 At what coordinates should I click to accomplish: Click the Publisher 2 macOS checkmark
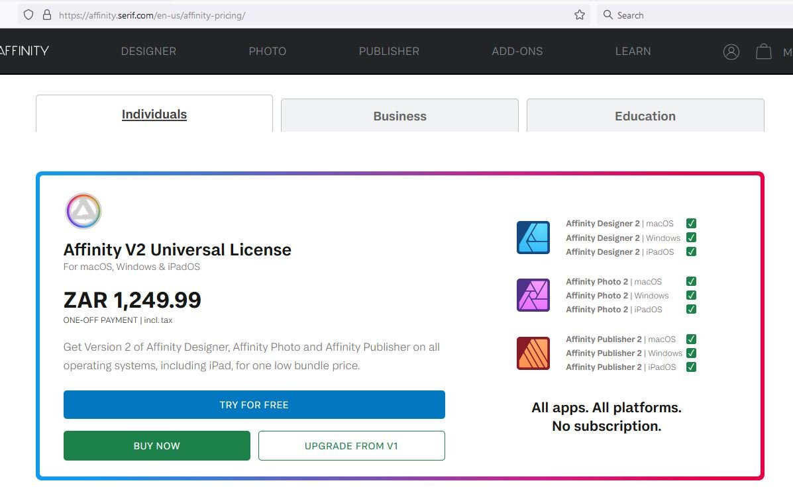[x=692, y=339]
